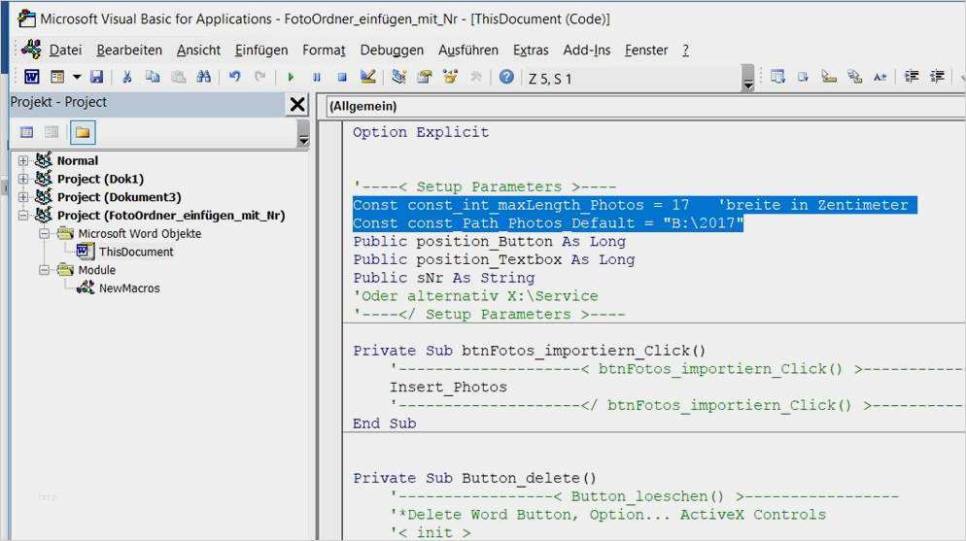This screenshot has height=541, width=966.
Task: Toggle Folders view in Project panel
Action: (x=83, y=132)
